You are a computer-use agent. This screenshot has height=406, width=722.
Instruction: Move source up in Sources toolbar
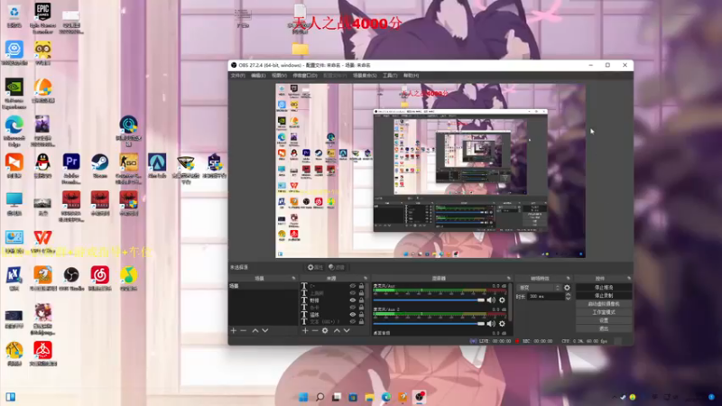(337, 330)
